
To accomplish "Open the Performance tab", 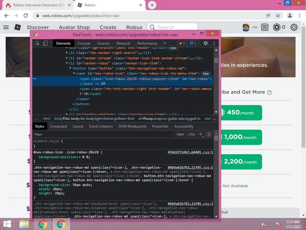I will point(147,43).
